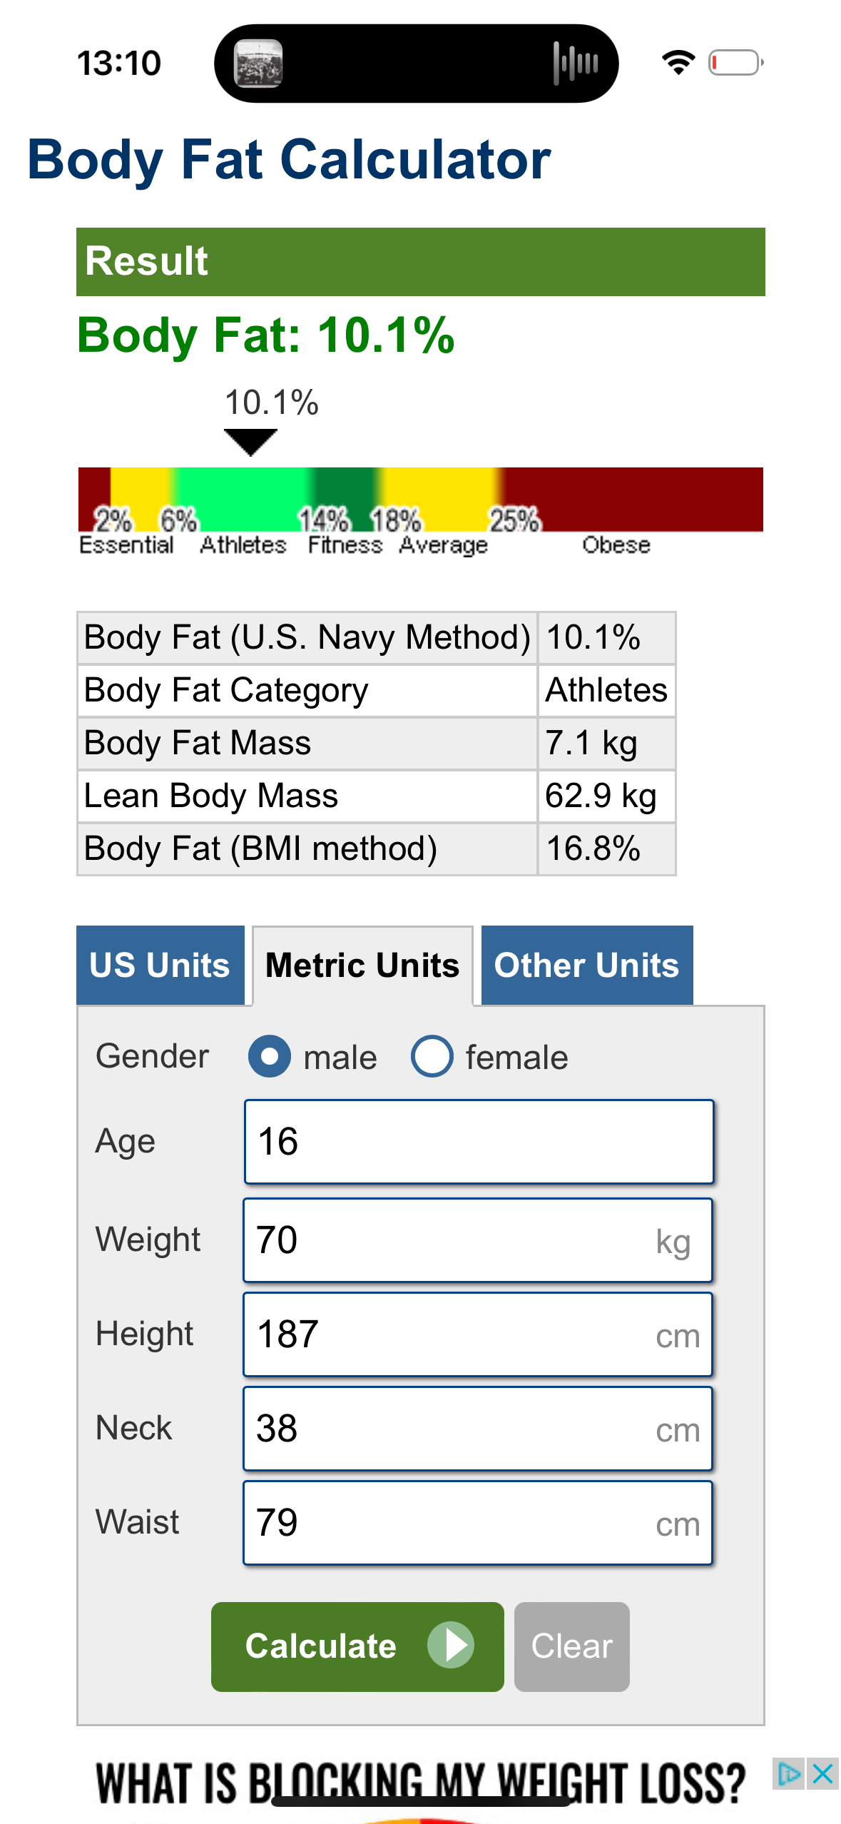Switch to the US Units tab
The image size is (841, 1824).
tap(160, 965)
